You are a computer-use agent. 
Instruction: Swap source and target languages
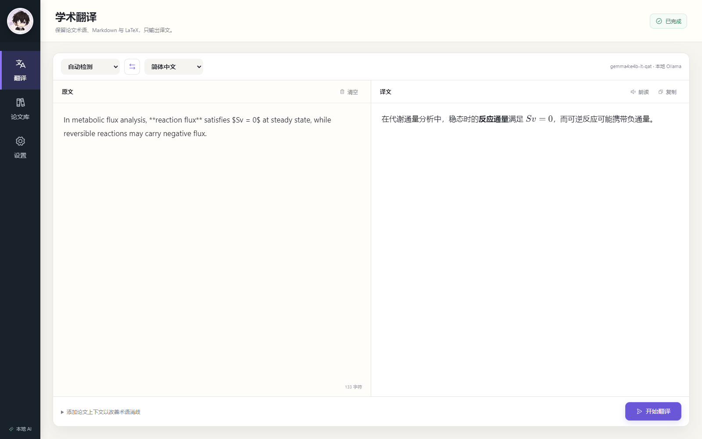tap(132, 67)
